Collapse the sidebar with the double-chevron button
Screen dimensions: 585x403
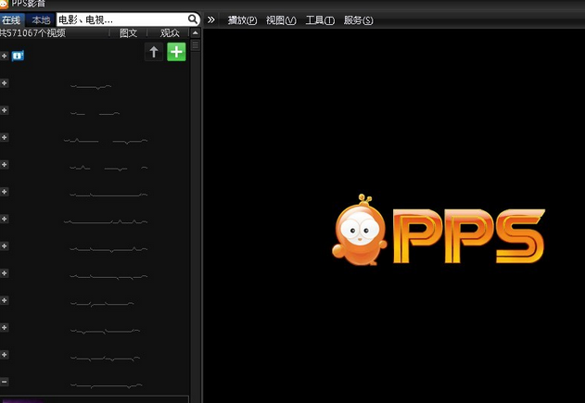coord(211,19)
